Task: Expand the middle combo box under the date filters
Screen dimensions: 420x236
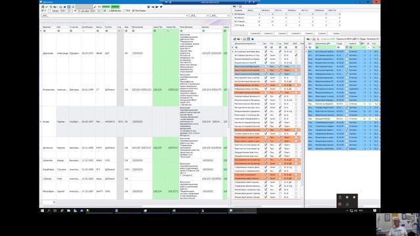Action: click(x=207, y=16)
